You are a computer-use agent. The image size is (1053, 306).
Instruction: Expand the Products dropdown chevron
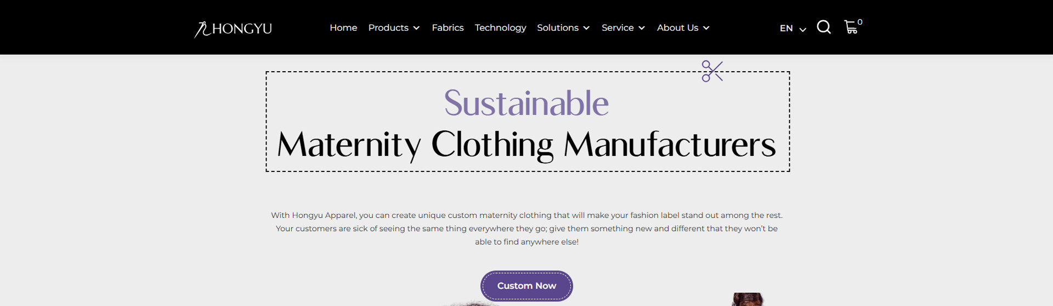pyautogui.click(x=416, y=28)
